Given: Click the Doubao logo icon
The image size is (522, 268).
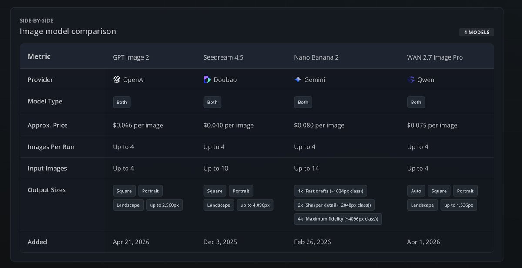Looking at the screenshot, I should point(207,79).
